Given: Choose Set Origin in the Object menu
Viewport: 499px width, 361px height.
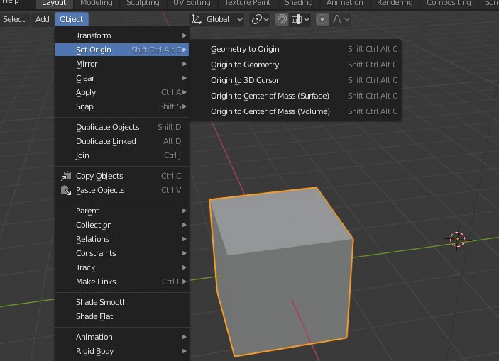Looking at the screenshot, I should tap(122, 50).
